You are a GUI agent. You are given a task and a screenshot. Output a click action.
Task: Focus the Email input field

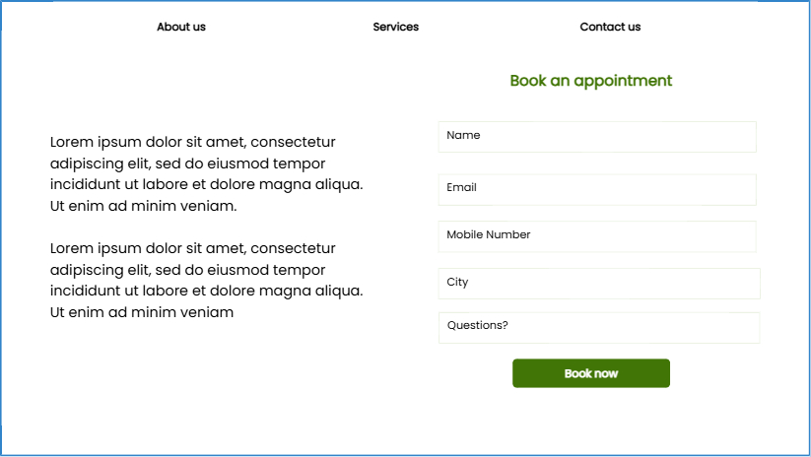click(x=597, y=189)
